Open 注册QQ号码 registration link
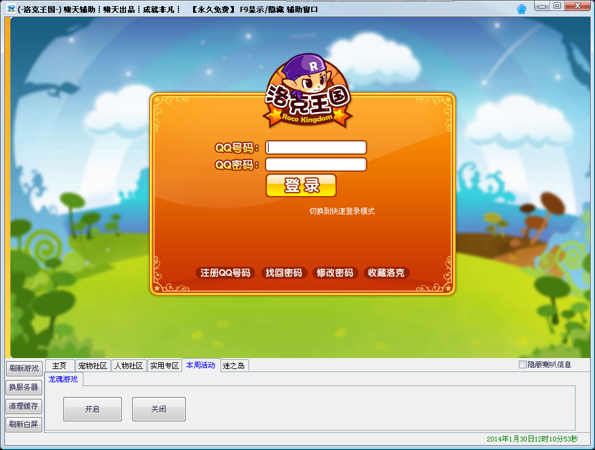 225,273
